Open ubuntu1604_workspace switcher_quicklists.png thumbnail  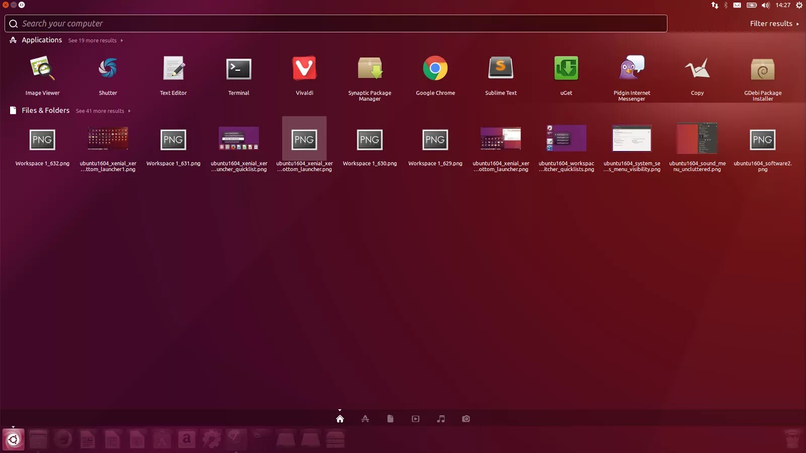click(566, 138)
